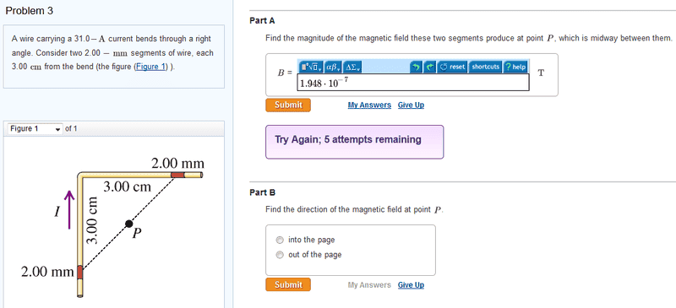Select the 'out of the page' option

coord(280,255)
